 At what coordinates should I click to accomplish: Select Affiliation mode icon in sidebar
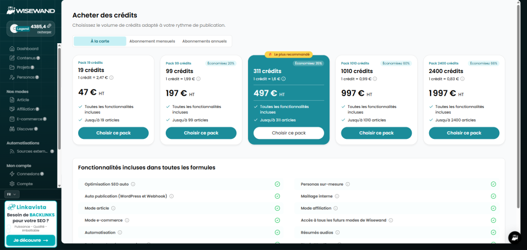point(12,109)
